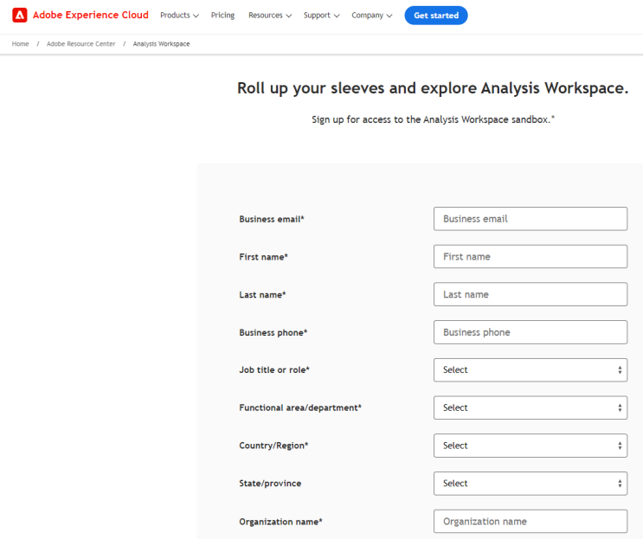Focus the Business phone field

[530, 332]
